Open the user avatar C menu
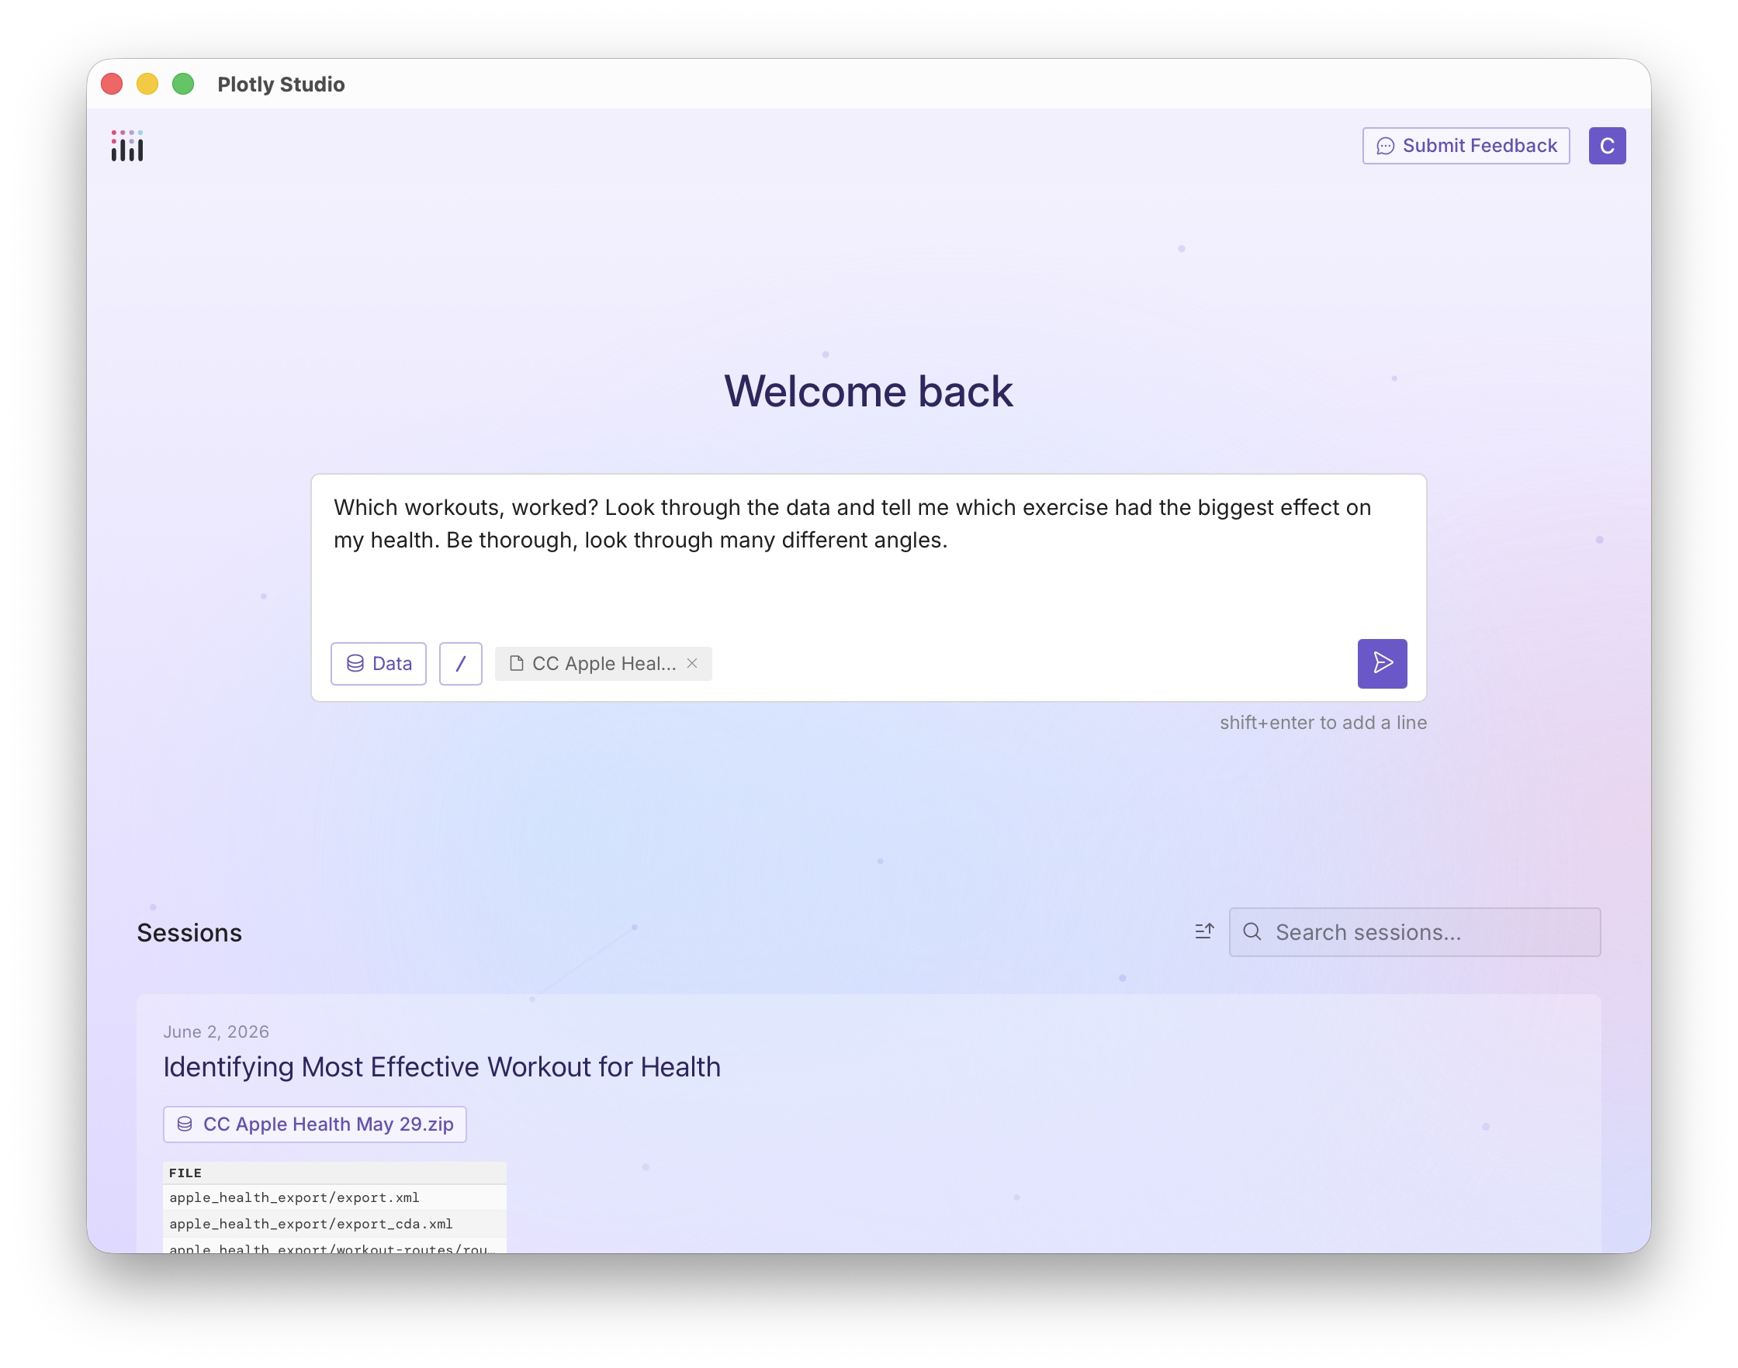This screenshot has width=1738, height=1368. (1607, 146)
